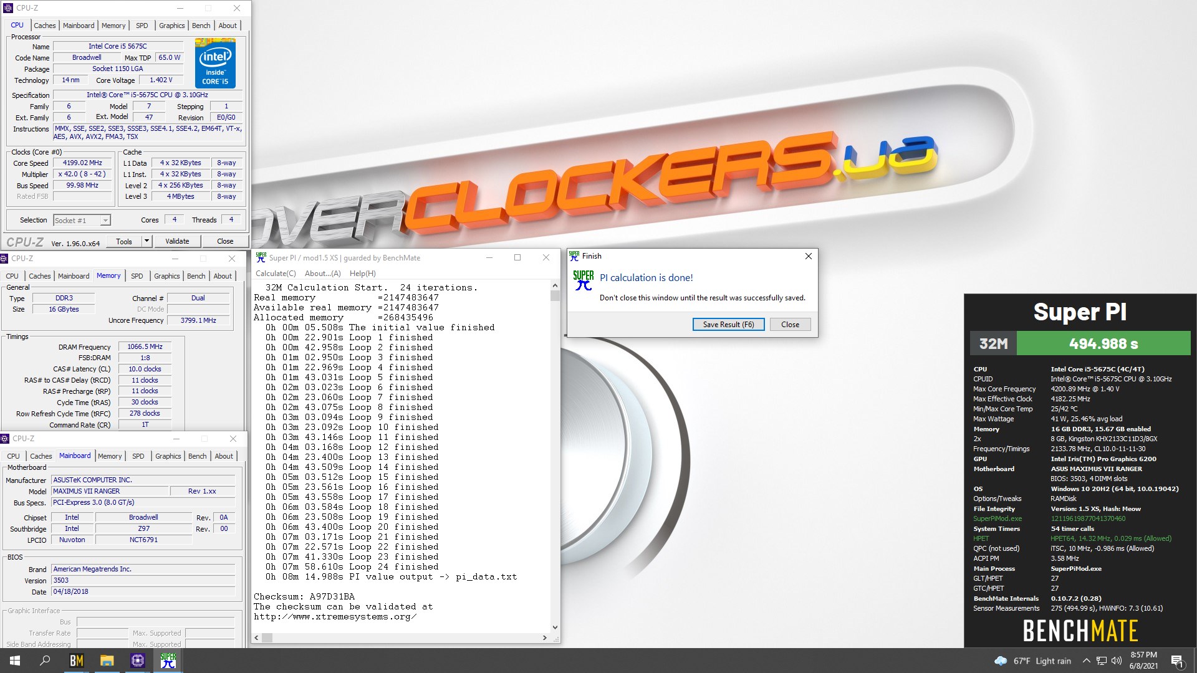This screenshot has height=673, width=1197.
Task: Click Super PI scrollbar down arrow
Action: point(555,628)
